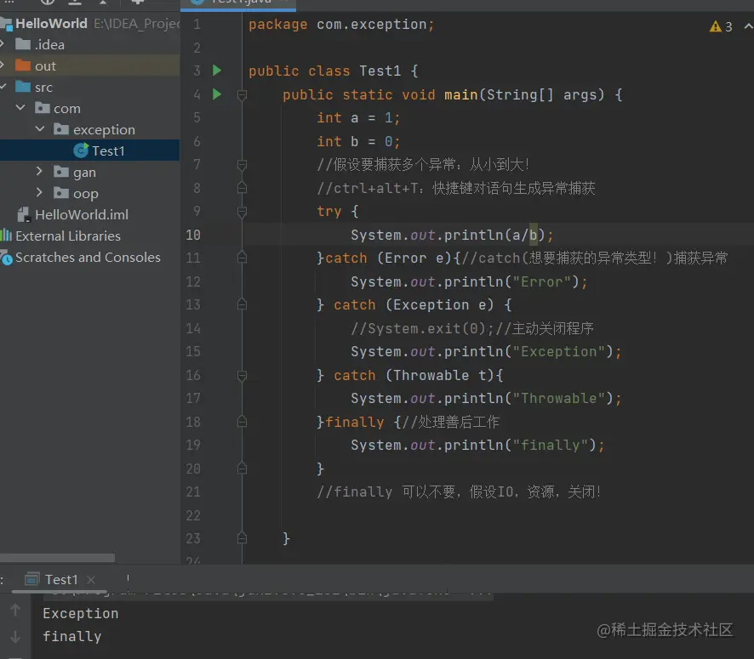
Task: Close the Test1 run tab
Action: click(91, 580)
